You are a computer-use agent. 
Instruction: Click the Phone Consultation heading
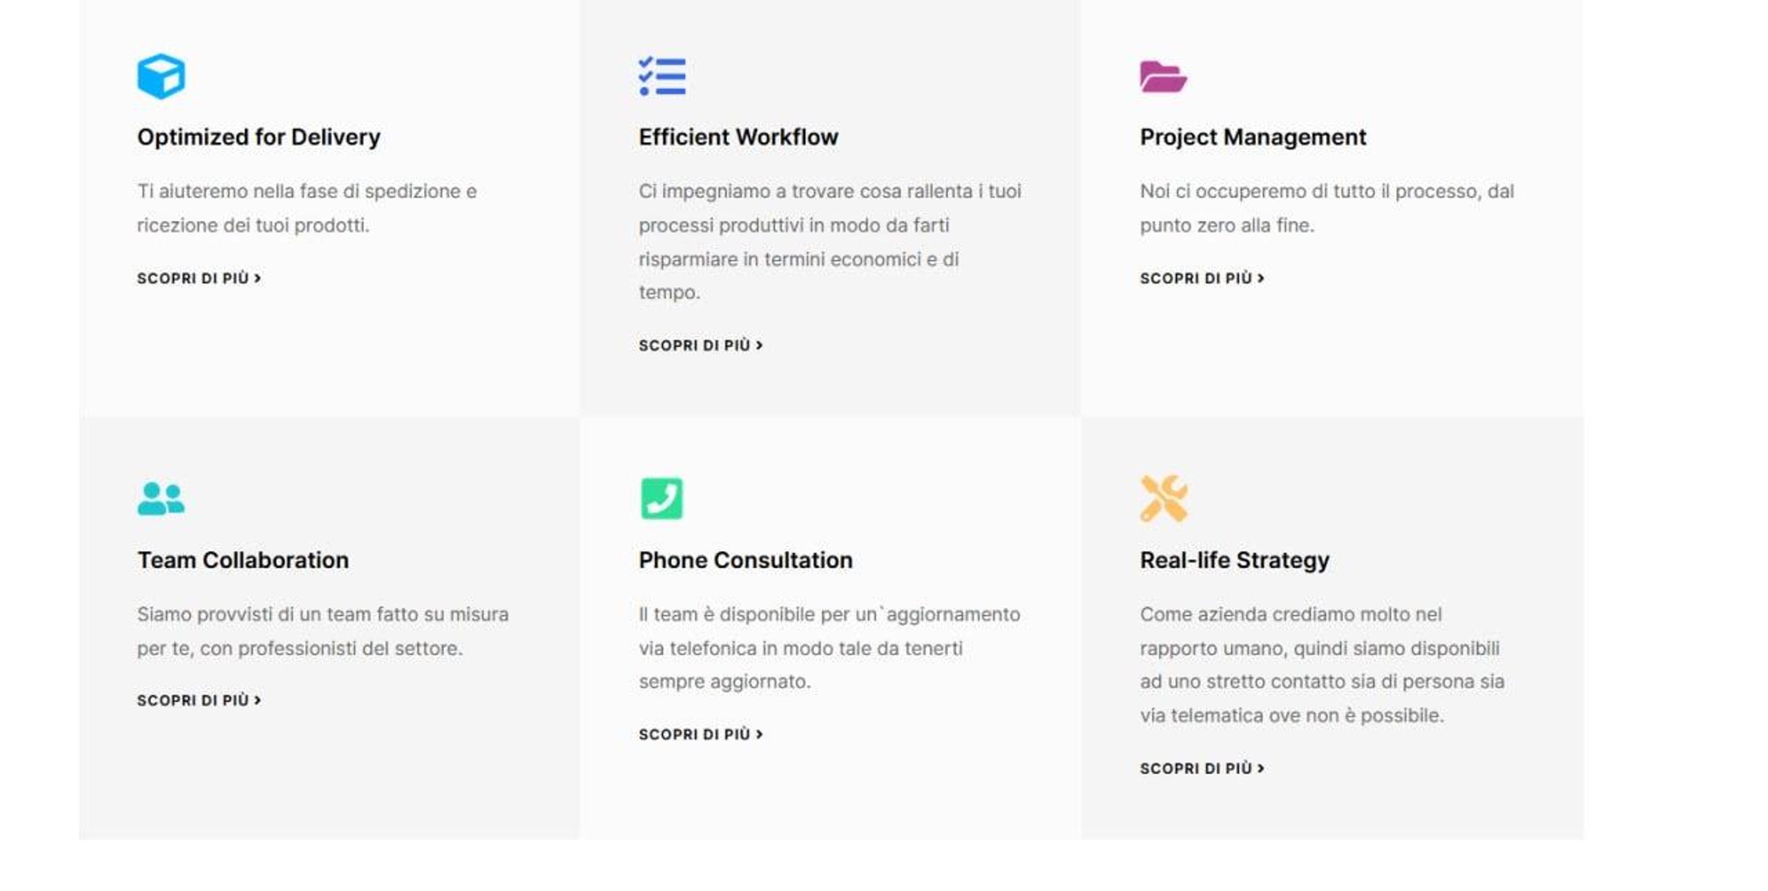pyautogui.click(x=746, y=560)
